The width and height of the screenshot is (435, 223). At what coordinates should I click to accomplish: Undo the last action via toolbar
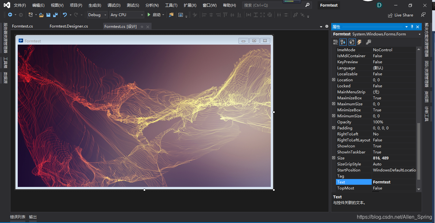click(x=65, y=15)
